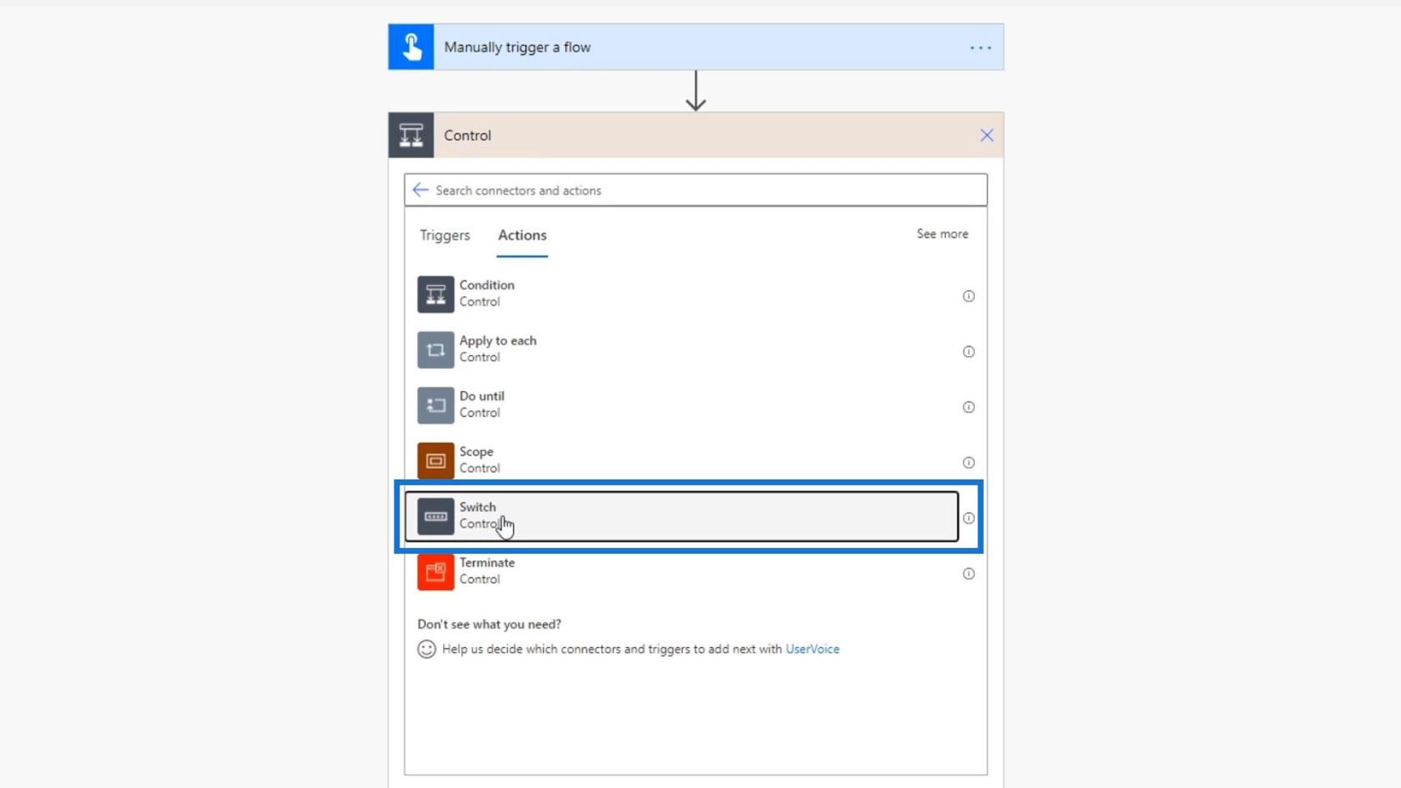This screenshot has height=788, width=1401.
Task: Click the smiley feedback icon
Action: pos(426,649)
